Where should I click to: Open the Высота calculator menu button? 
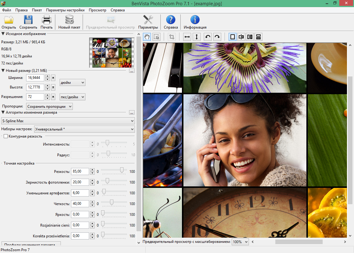pos(53,87)
